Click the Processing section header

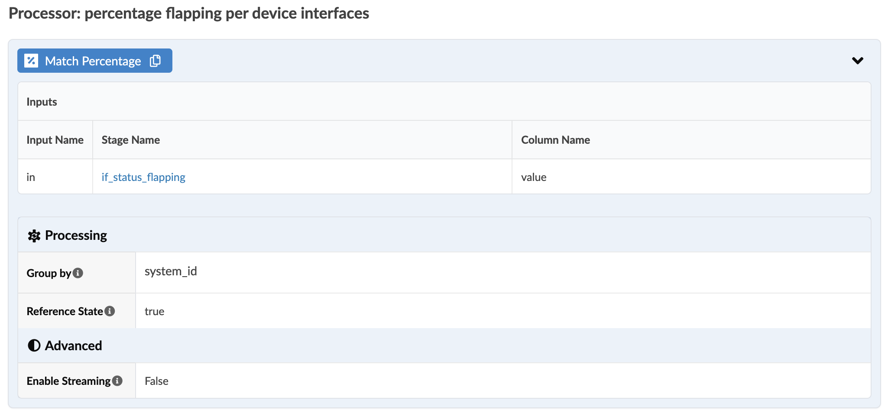click(76, 236)
